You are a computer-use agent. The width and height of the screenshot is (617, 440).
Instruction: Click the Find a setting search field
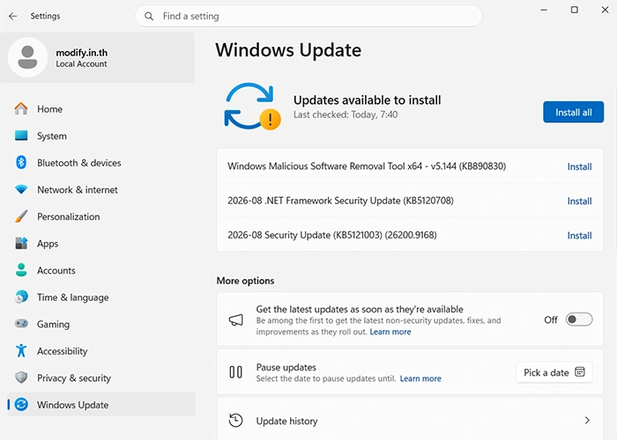(308, 16)
